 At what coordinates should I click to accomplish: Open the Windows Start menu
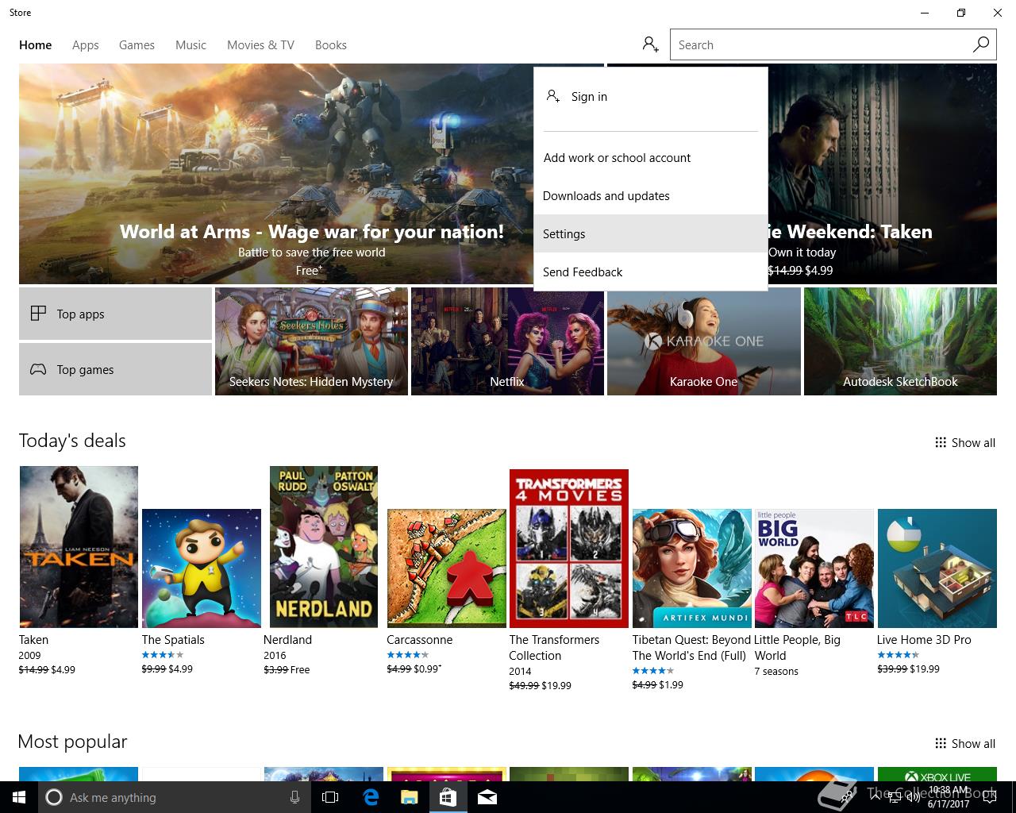(19, 797)
